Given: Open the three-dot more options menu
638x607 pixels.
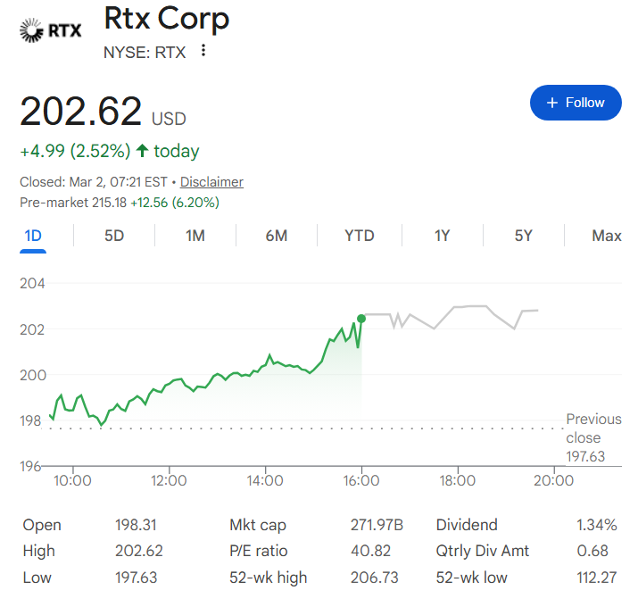Looking at the screenshot, I should [x=203, y=51].
